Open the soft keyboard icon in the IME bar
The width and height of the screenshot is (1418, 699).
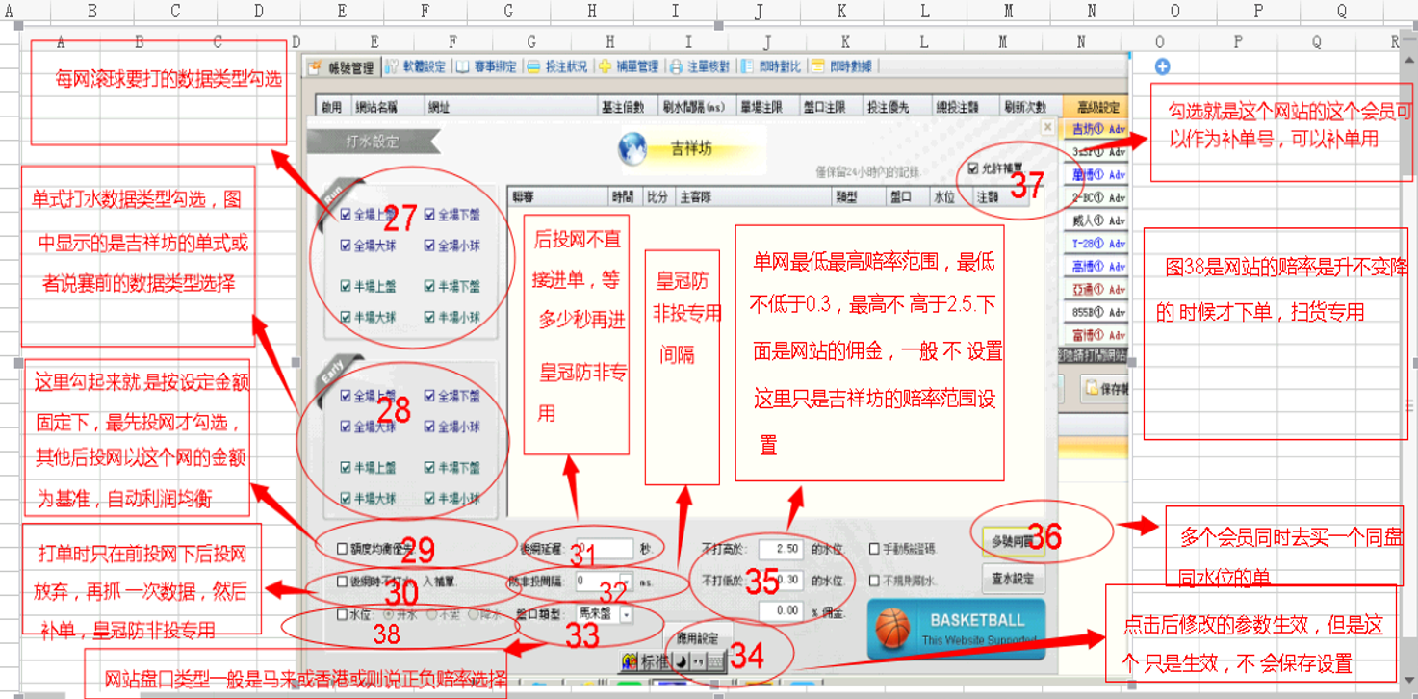715,661
